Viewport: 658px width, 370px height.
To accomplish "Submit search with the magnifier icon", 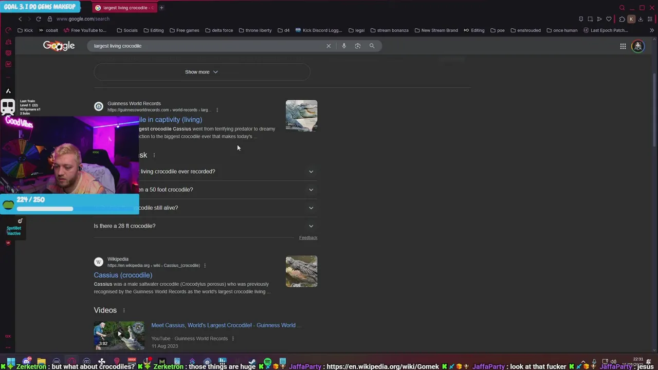I will pyautogui.click(x=372, y=46).
